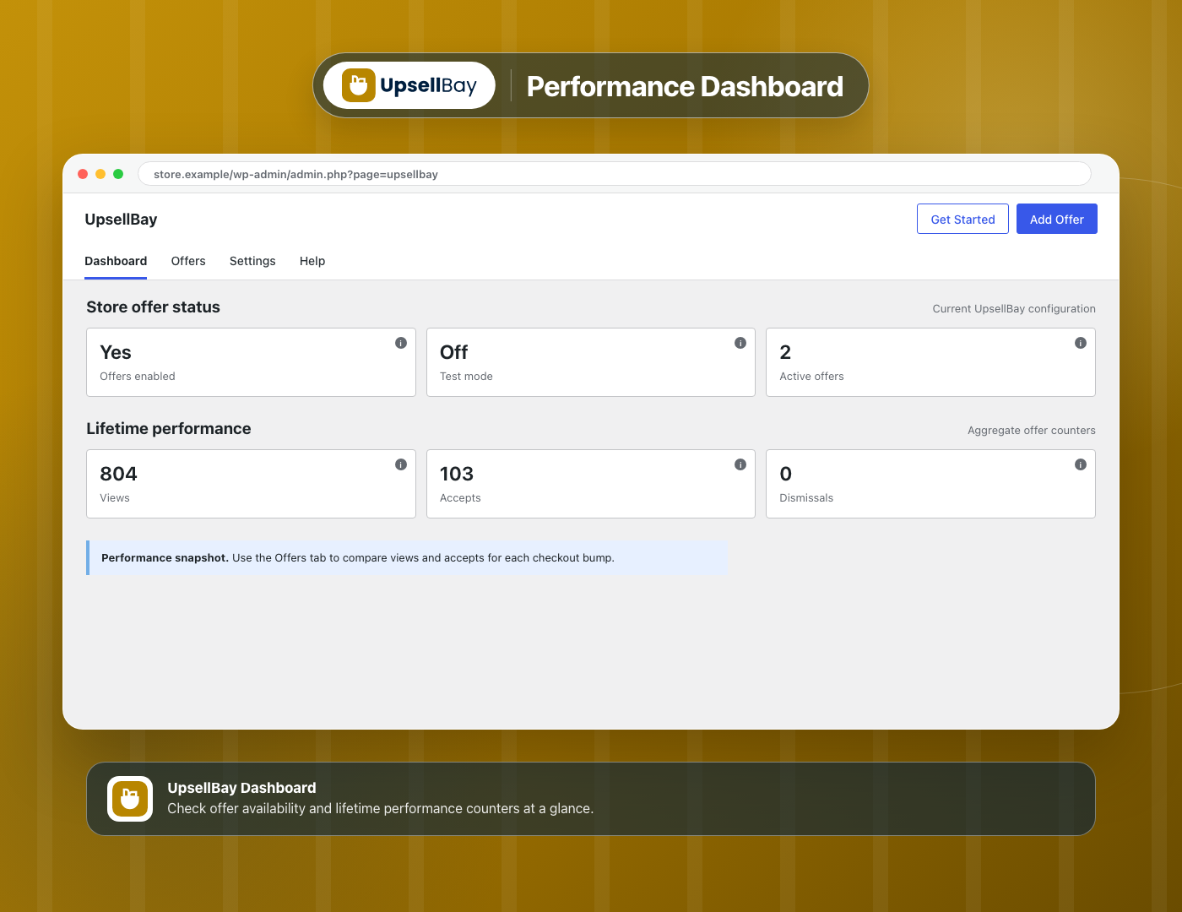Select the 103 Accepts card

click(x=591, y=484)
